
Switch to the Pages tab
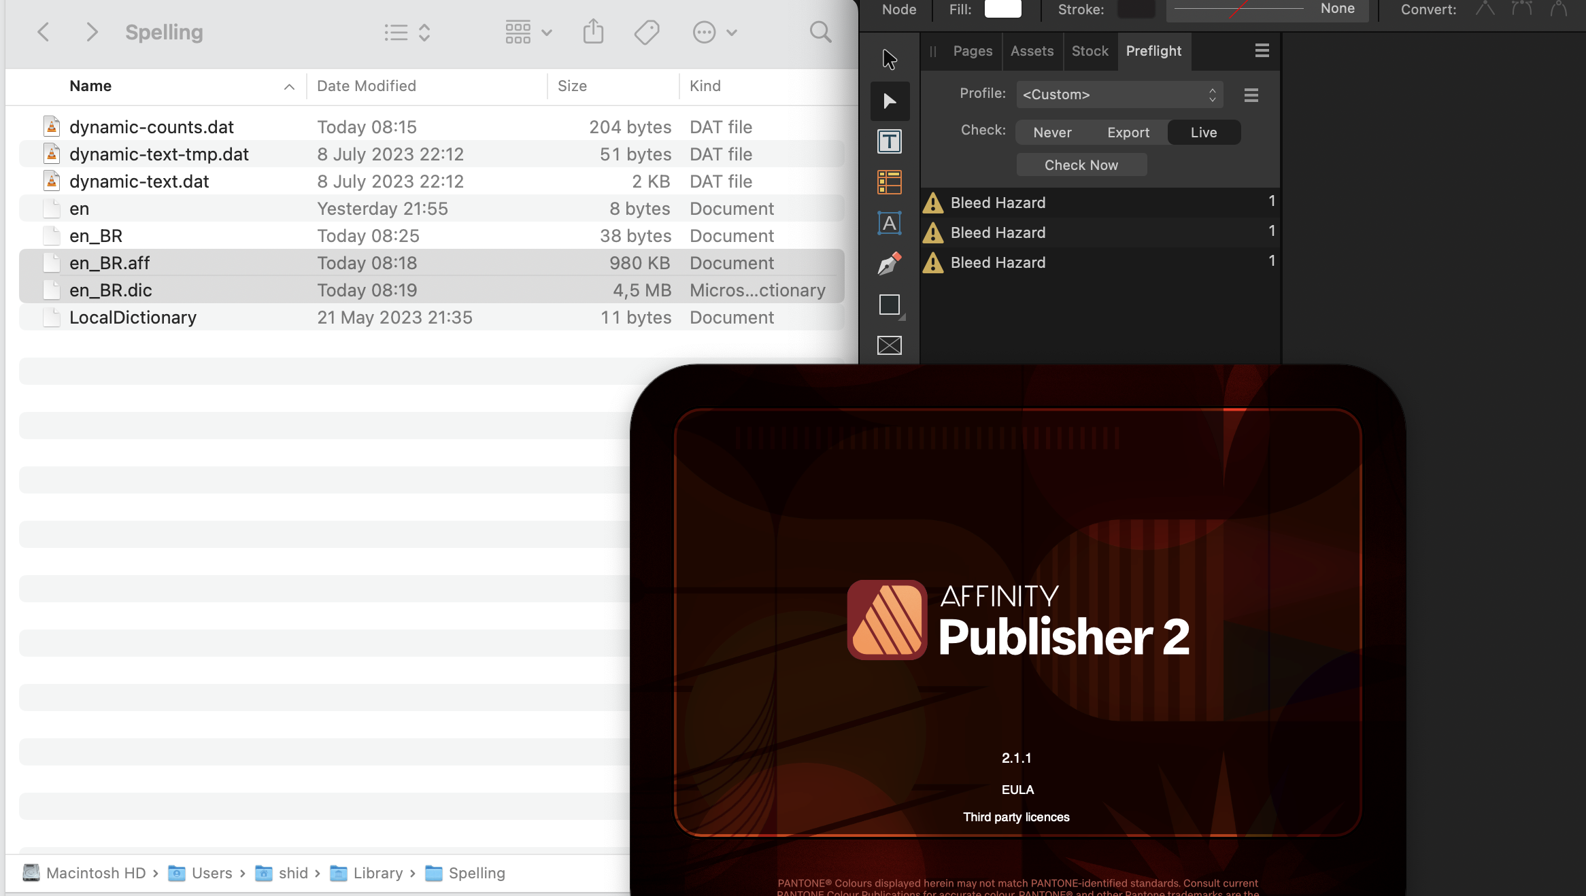click(x=973, y=51)
